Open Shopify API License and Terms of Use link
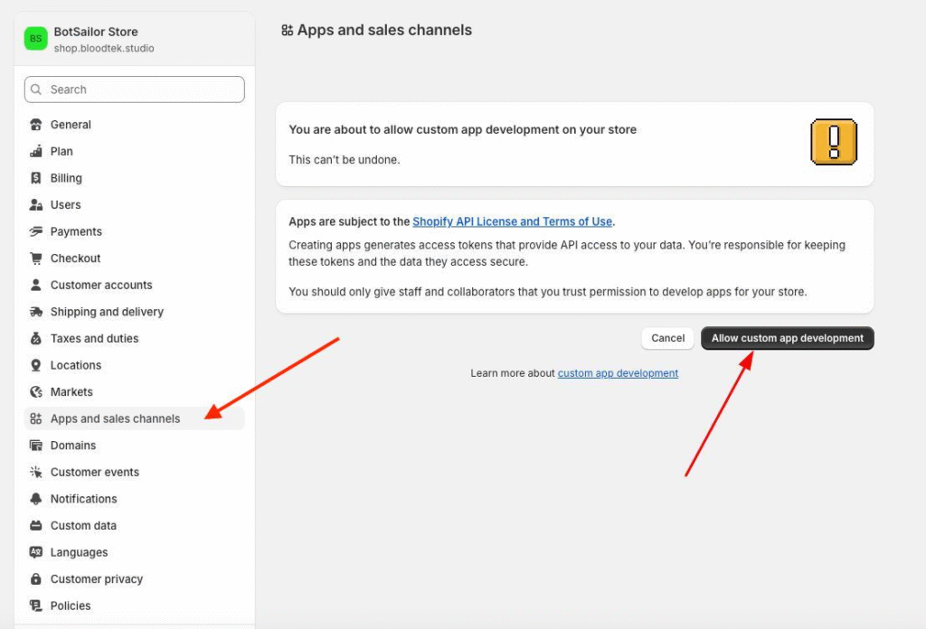The height and width of the screenshot is (629, 926). pyautogui.click(x=512, y=221)
